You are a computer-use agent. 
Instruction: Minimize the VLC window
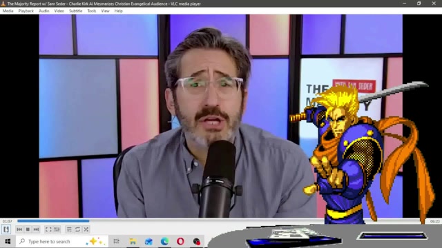click(x=405, y=3)
